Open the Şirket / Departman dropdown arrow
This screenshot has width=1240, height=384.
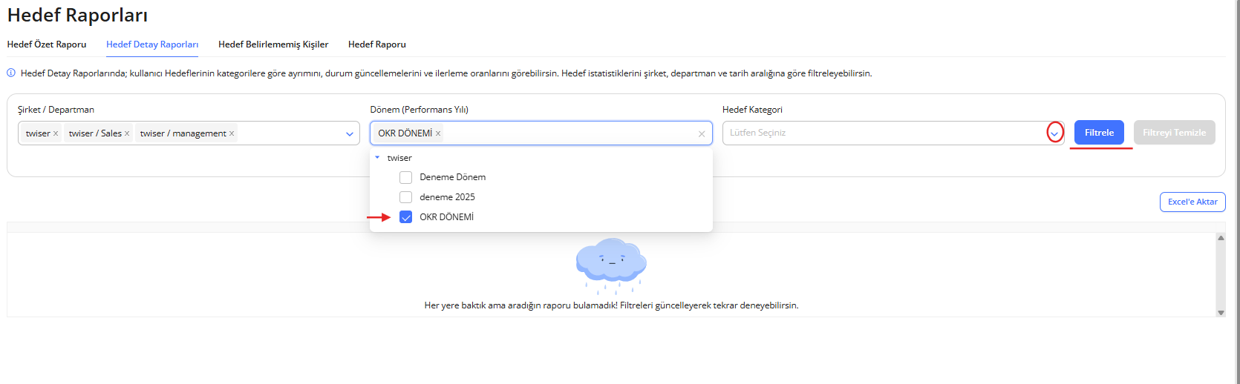pyautogui.click(x=350, y=134)
